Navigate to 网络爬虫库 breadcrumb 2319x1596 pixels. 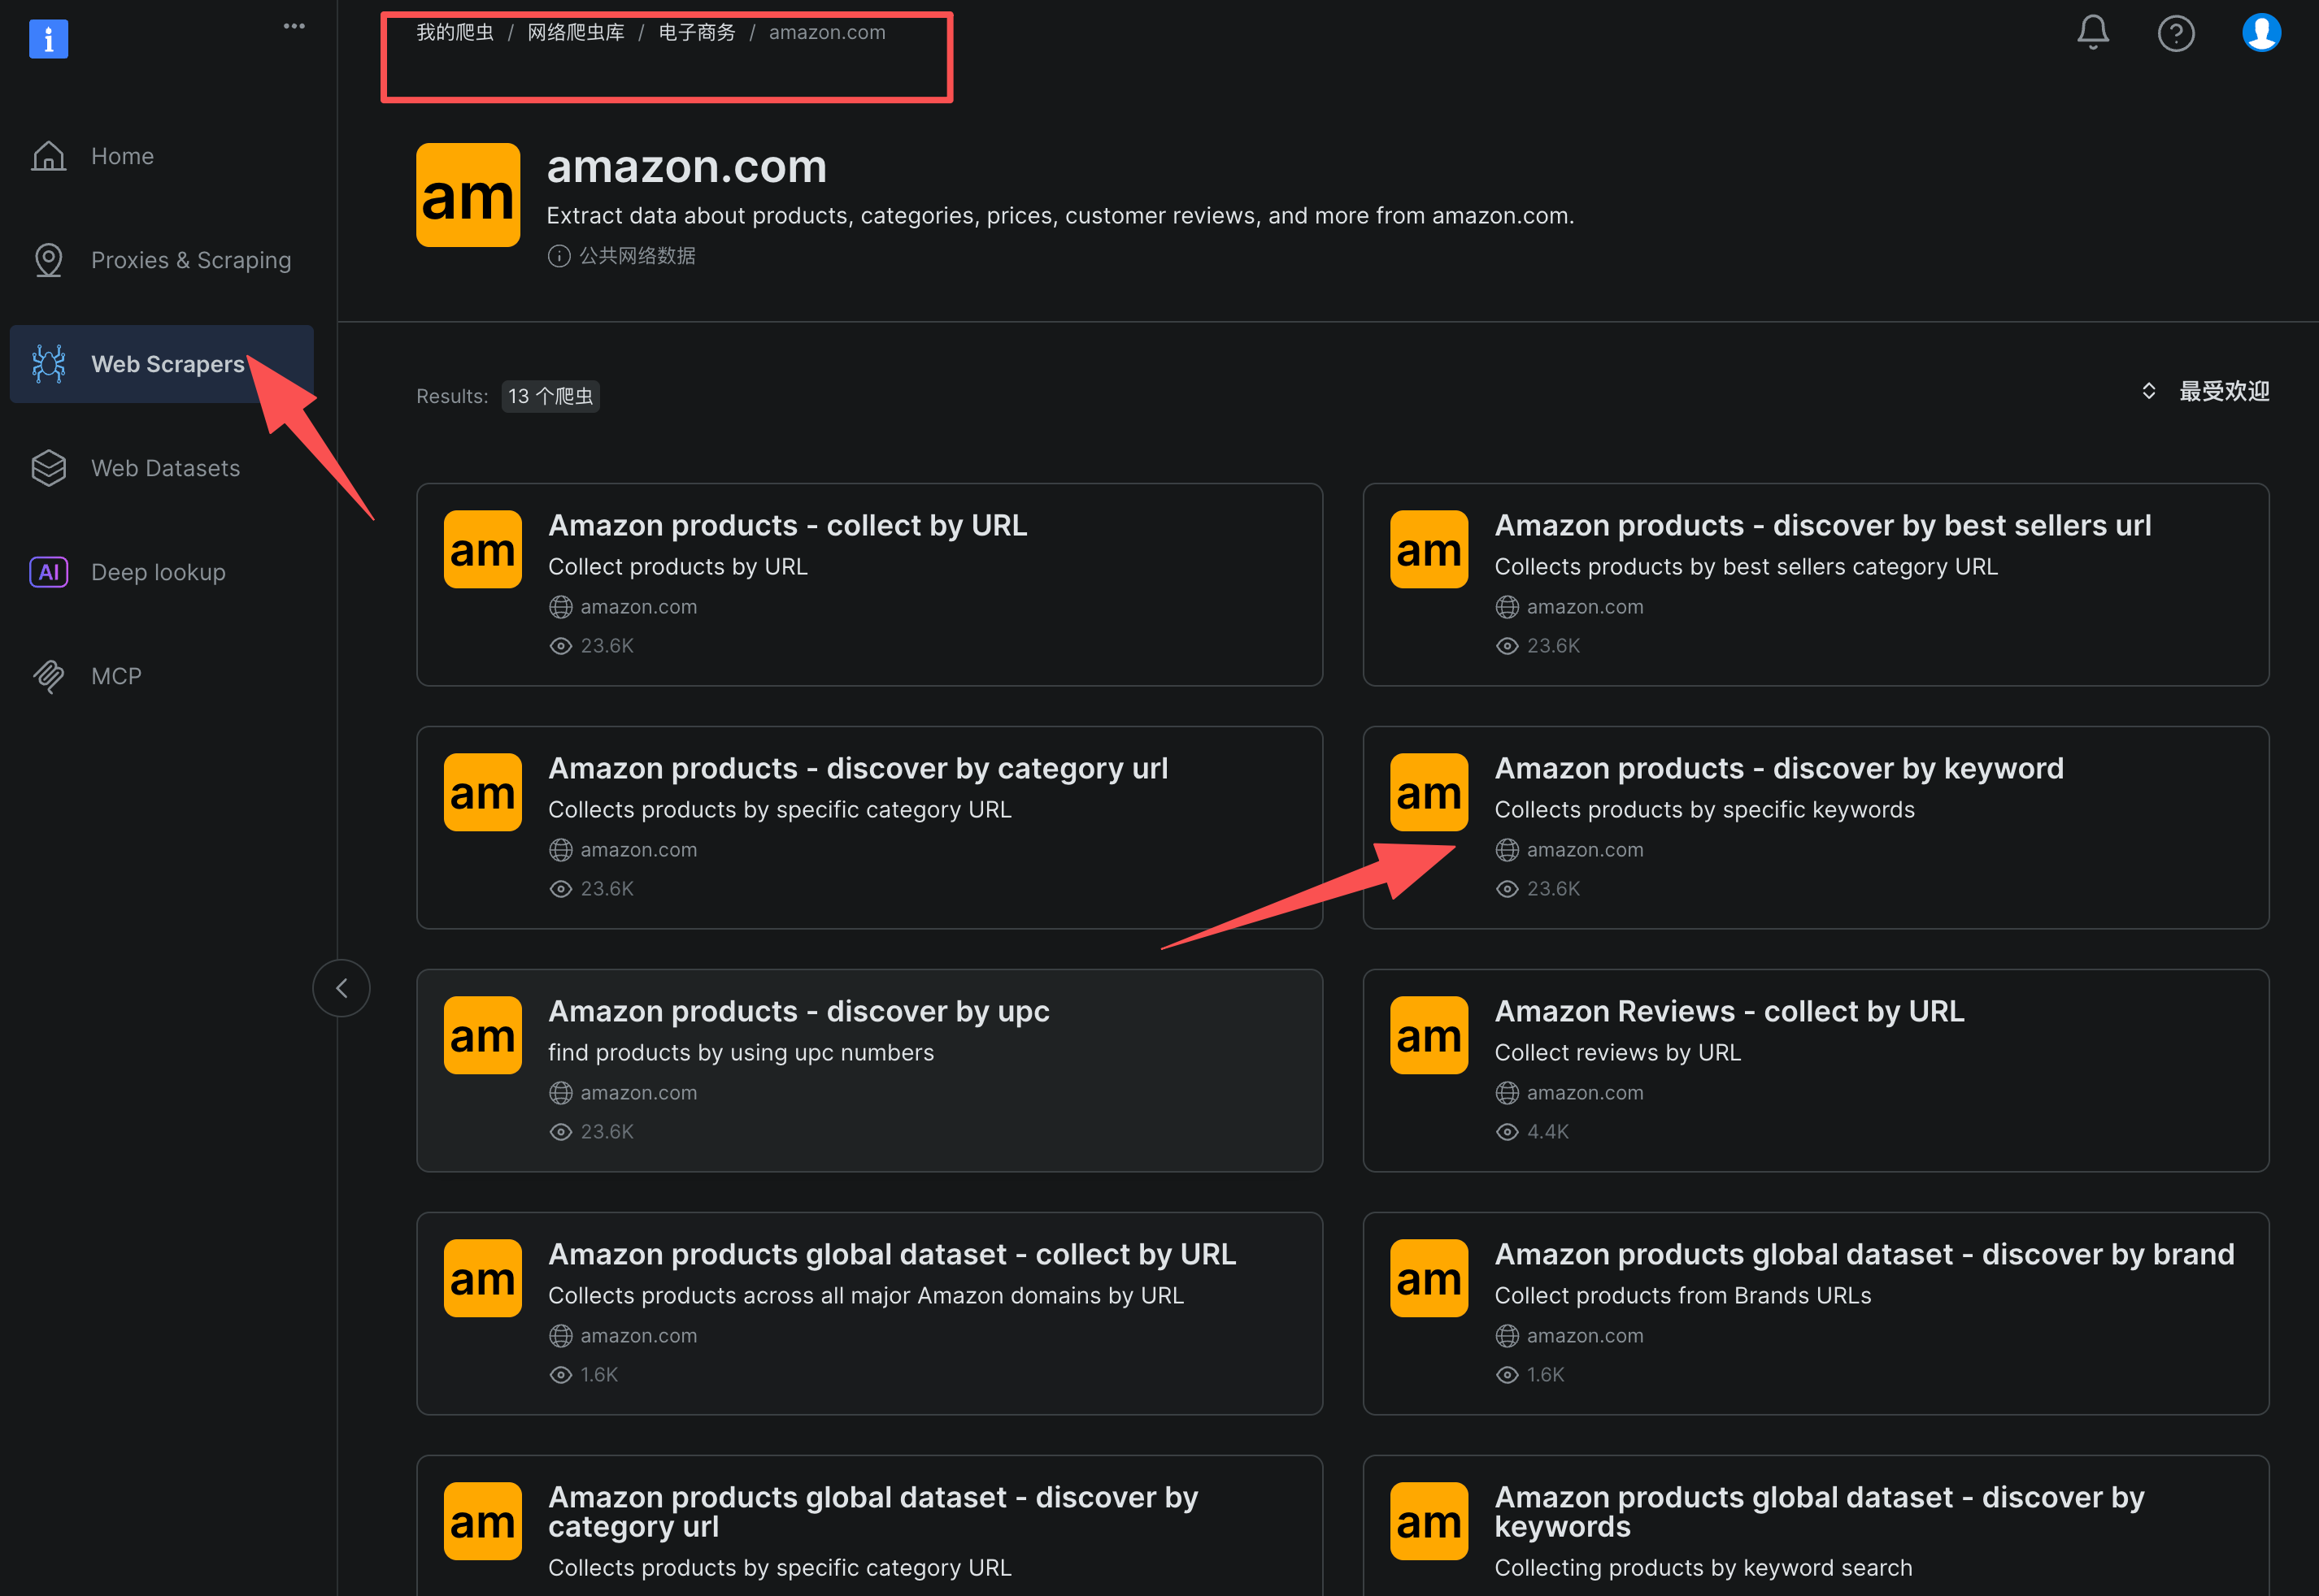(x=575, y=32)
